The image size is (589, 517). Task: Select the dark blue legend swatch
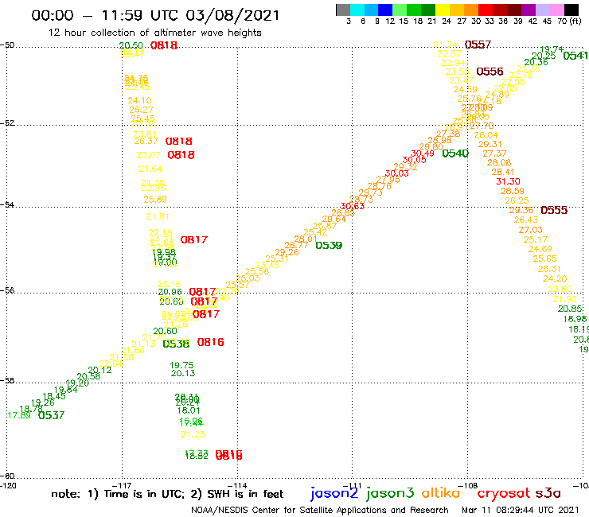tap(385, 10)
